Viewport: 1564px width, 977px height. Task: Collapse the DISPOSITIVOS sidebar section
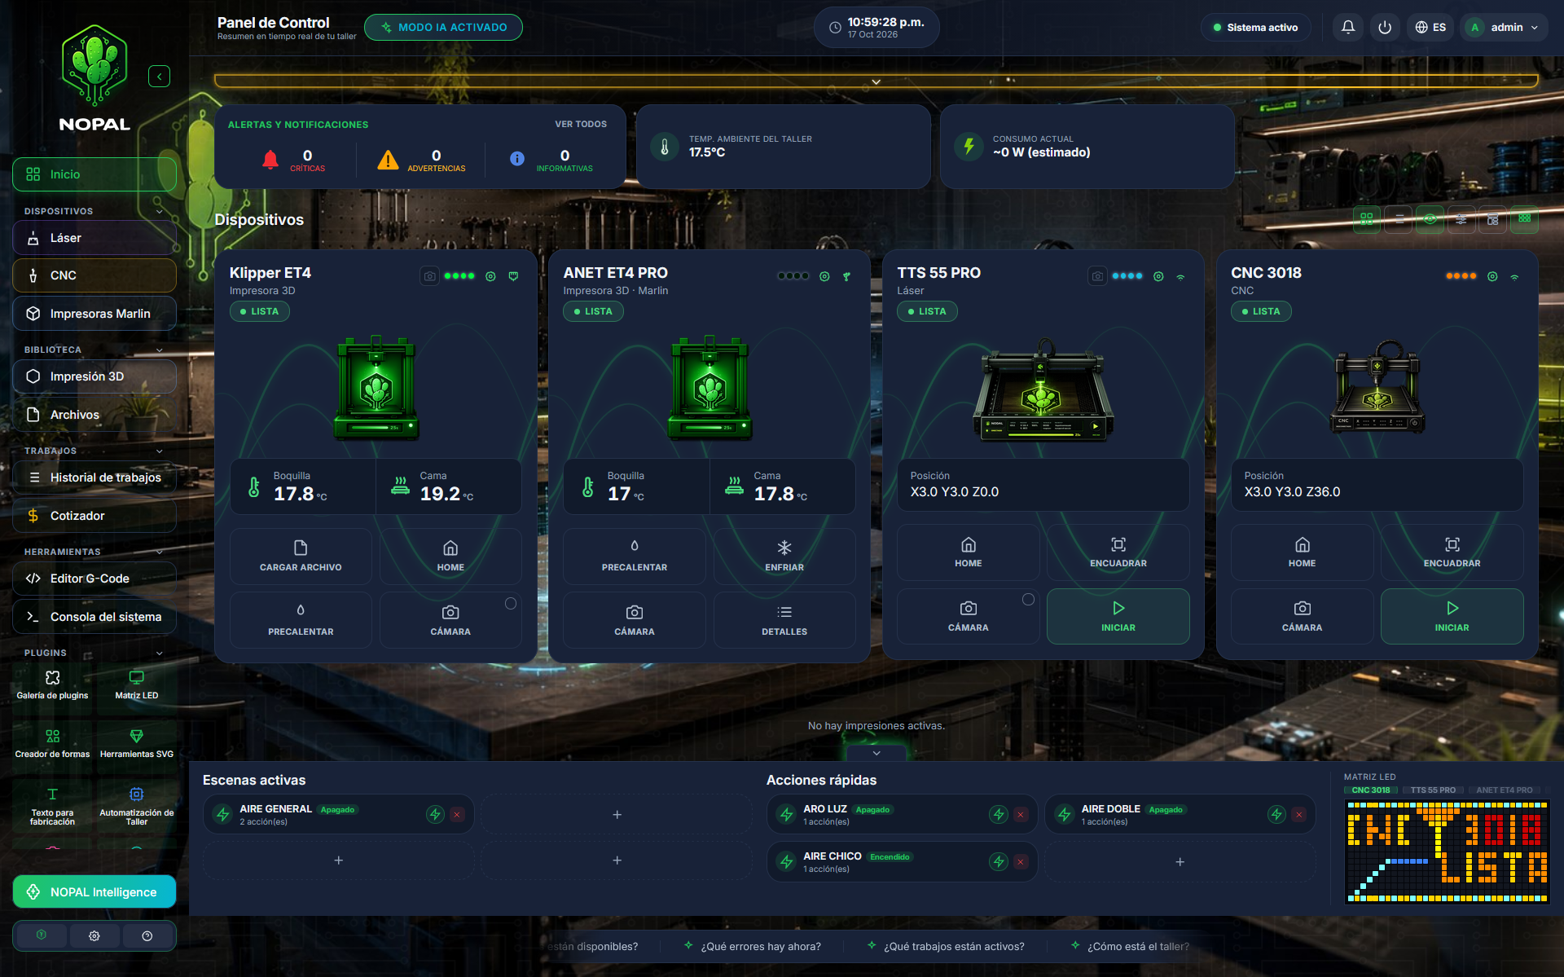point(160,211)
